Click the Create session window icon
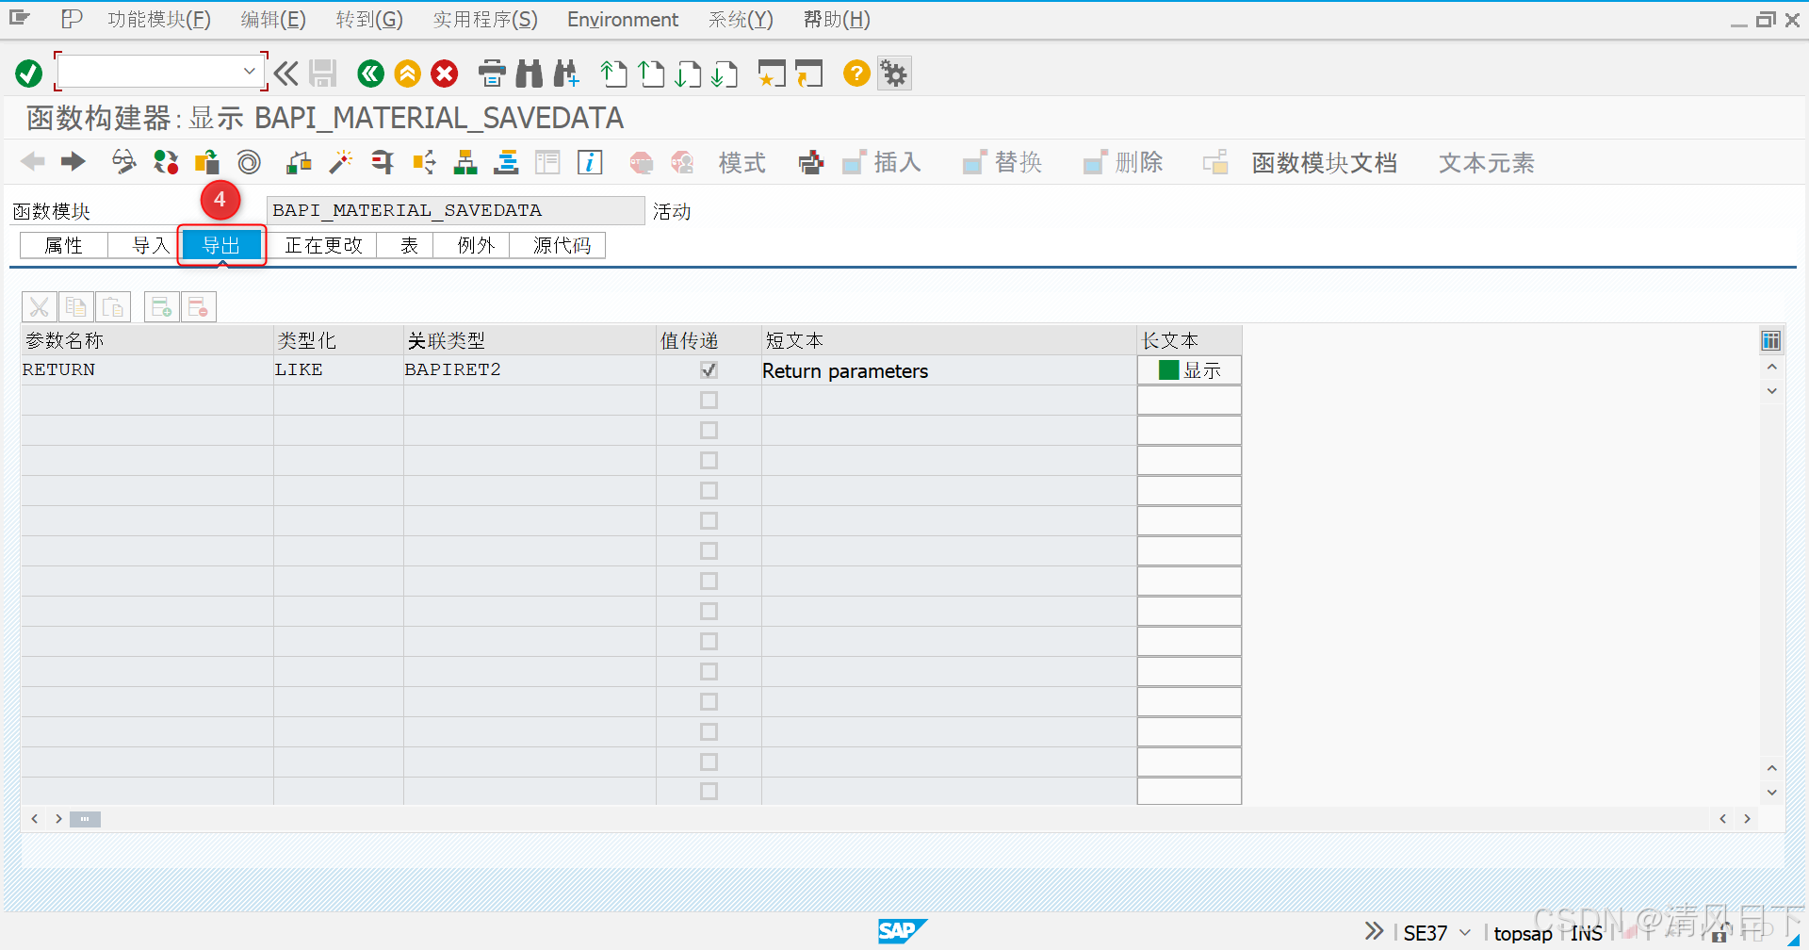 click(772, 73)
